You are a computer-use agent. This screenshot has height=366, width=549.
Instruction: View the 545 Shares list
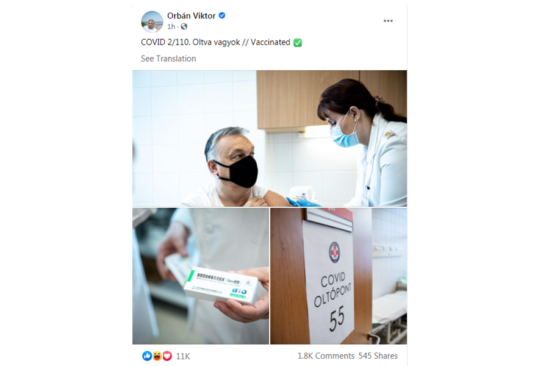click(378, 356)
